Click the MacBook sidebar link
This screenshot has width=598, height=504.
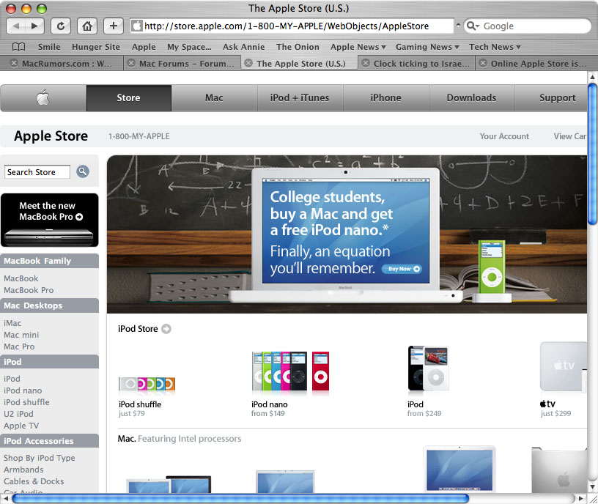click(21, 278)
